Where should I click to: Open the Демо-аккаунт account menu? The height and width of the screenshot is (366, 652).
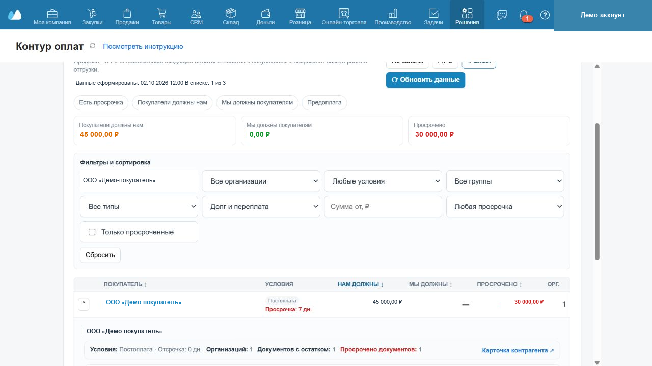pyautogui.click(x=603, y=15)
